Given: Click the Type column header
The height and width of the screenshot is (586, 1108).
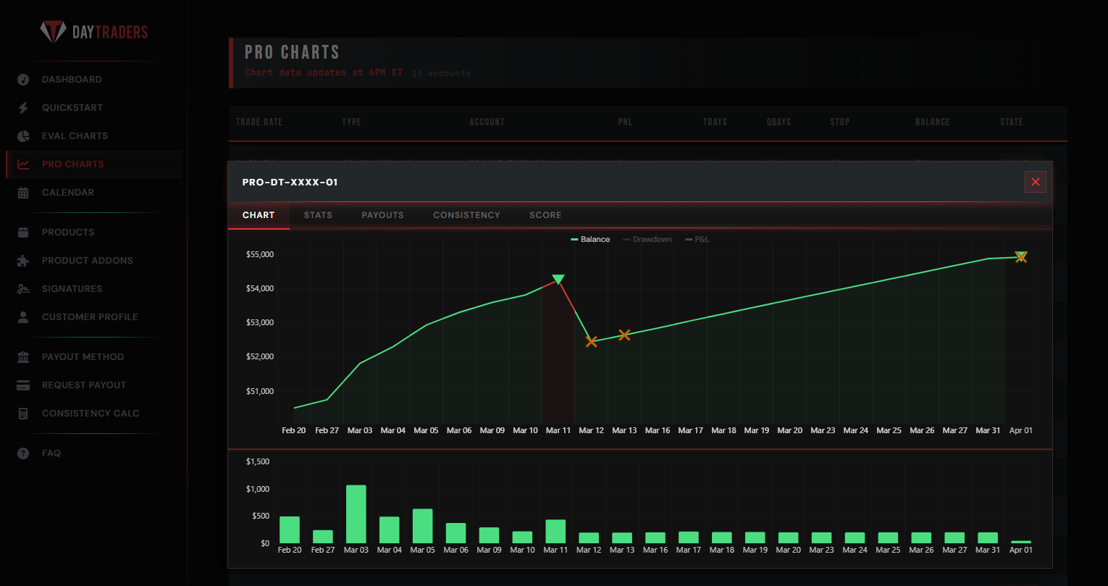Looking at the screenshot, I should (351, 122).
